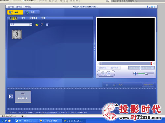
Task: Click the text edit icon above storyboard
Action: pyautogui.click(x=114, y=85)
